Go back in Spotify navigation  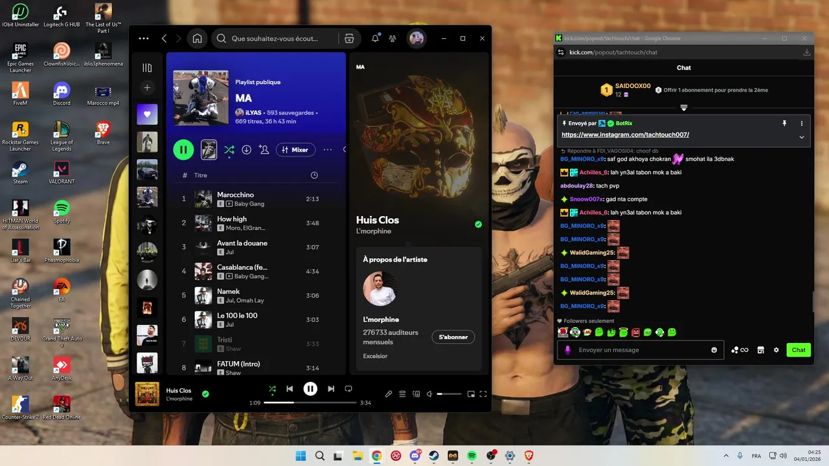pos(165,38)
